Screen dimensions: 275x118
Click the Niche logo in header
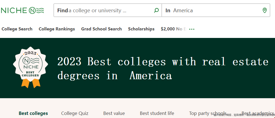[22, 10]
